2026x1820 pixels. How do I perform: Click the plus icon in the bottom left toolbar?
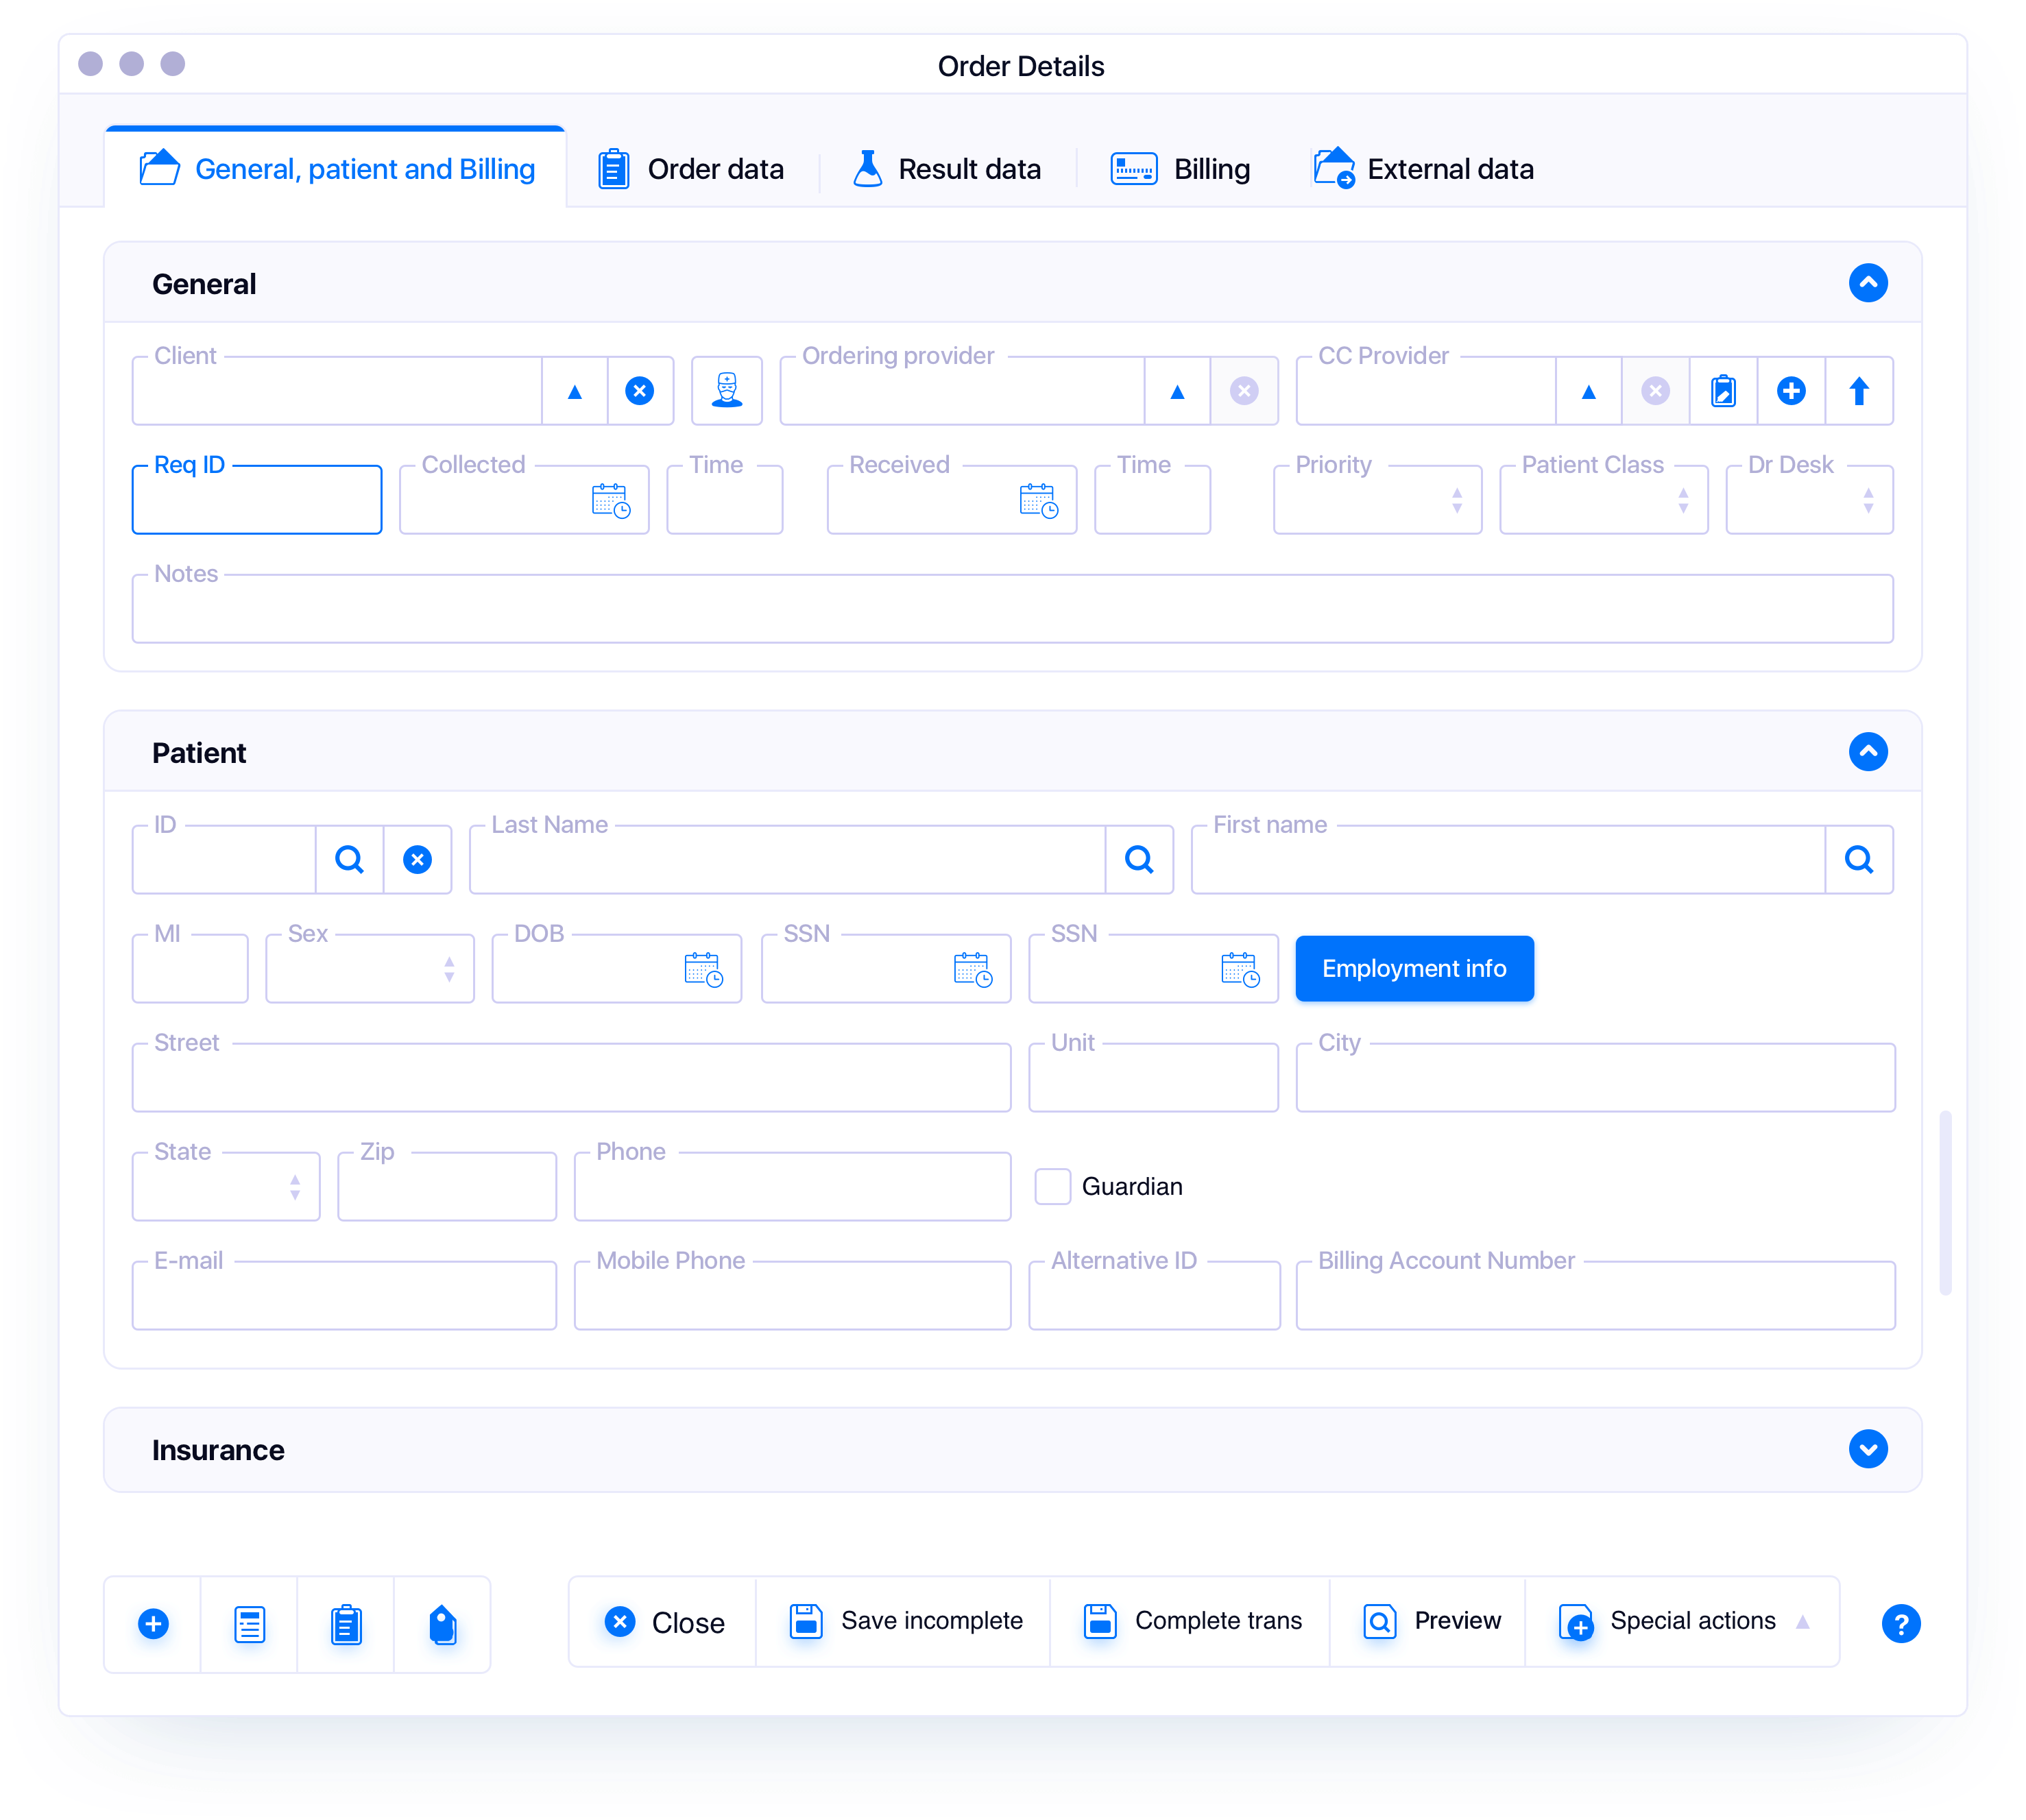tap(153, 1624)
